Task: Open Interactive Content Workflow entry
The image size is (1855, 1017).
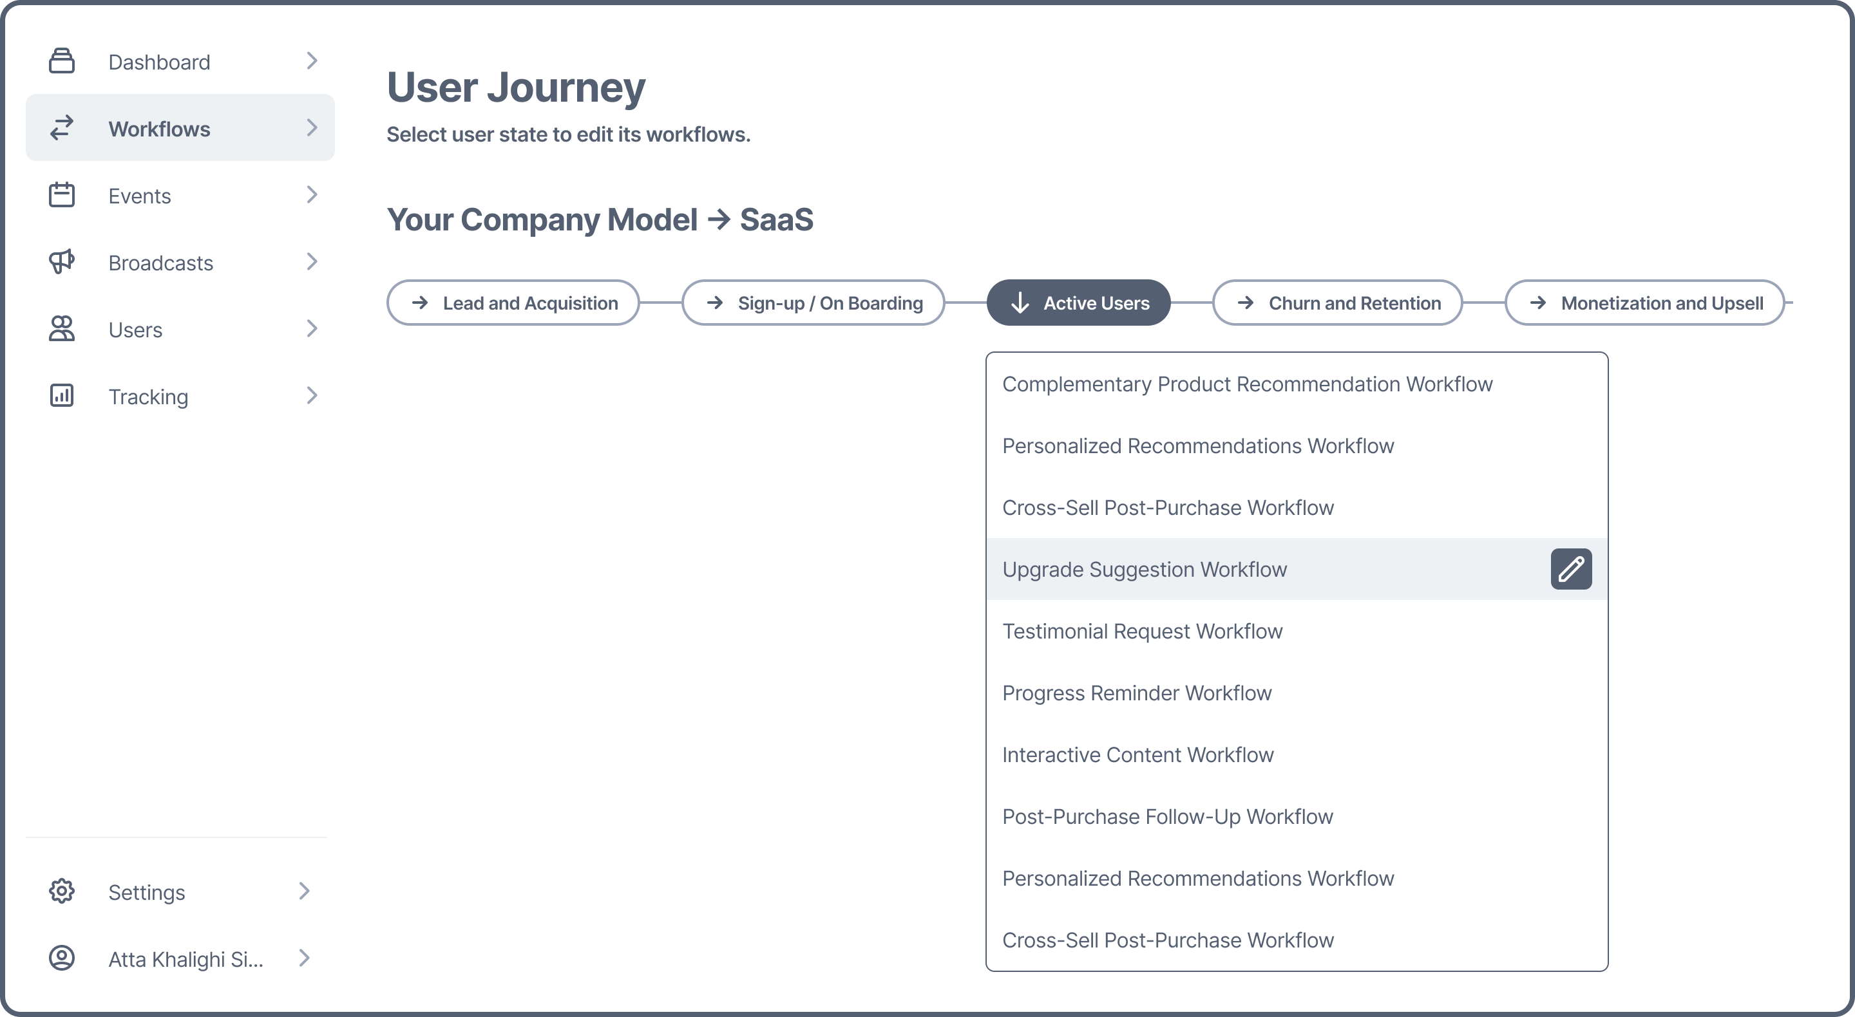Action: point(1137,755)
